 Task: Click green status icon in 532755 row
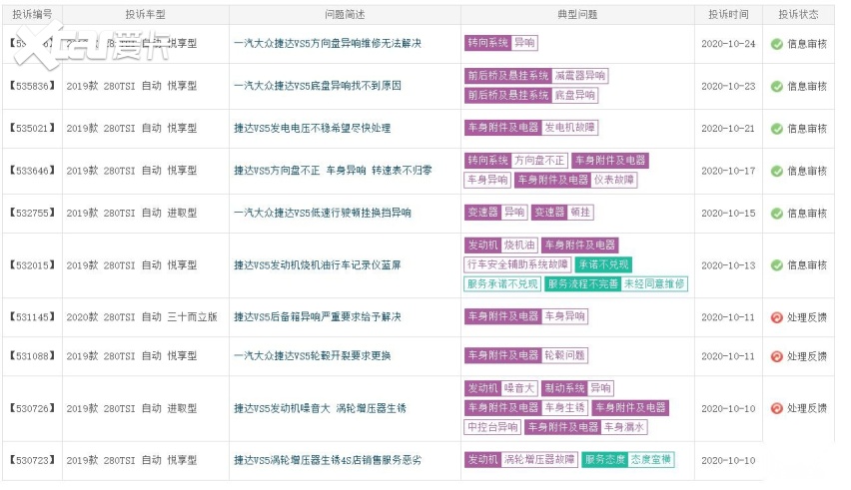coord(776,213)
